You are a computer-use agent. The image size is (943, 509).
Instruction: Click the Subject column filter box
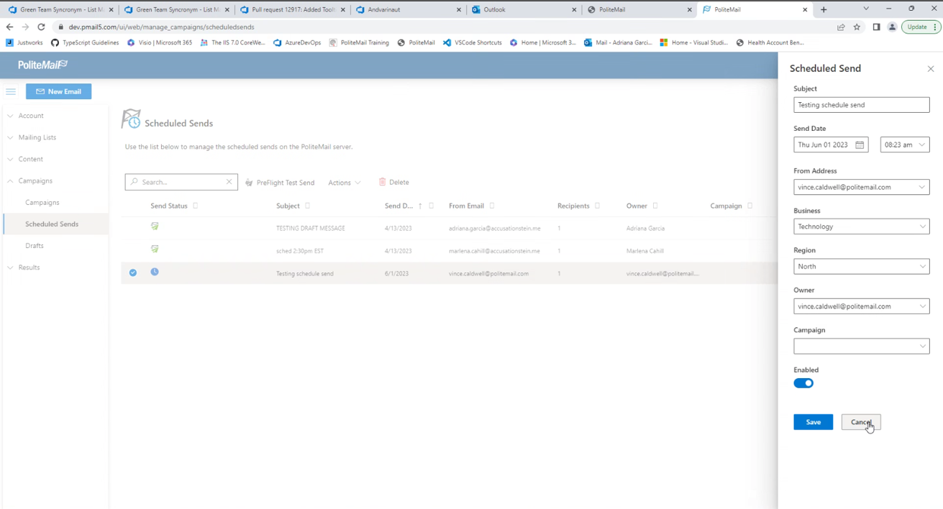tap(308, 206)
